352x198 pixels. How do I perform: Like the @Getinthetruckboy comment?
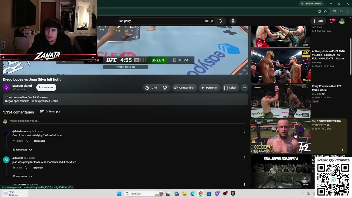(x=14, y=141)
